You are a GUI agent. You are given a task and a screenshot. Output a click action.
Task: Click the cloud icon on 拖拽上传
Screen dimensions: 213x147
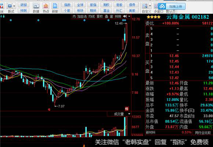[x=162, y=6]
